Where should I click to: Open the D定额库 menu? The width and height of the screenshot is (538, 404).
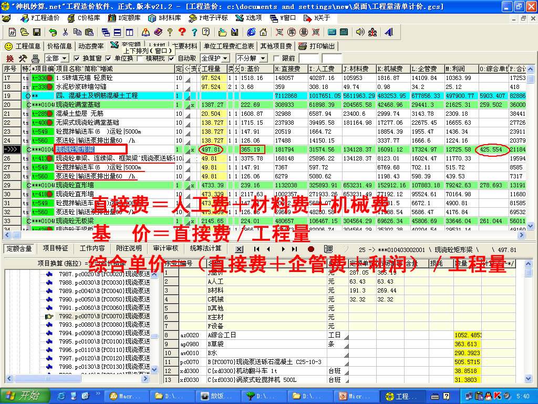(x=124, y=18)
